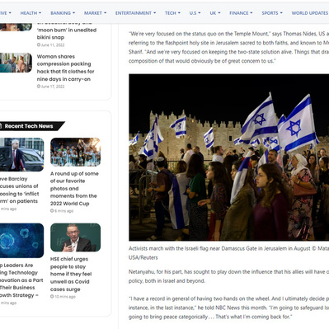The height and width of the screenshot is (329, 329).
Task: Open the Health dropdown menu
Action: click(31, 13)
